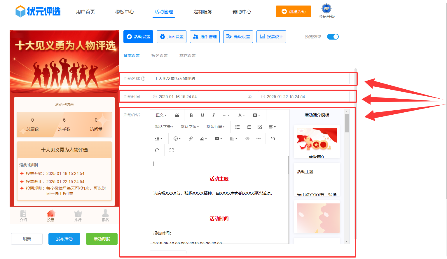Click the 页面设置 button
Screen dimensions: 447x259
[172, 37]
